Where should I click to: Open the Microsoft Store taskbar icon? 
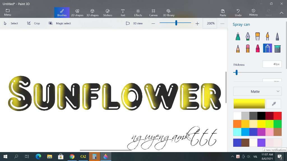click(61, 157)
